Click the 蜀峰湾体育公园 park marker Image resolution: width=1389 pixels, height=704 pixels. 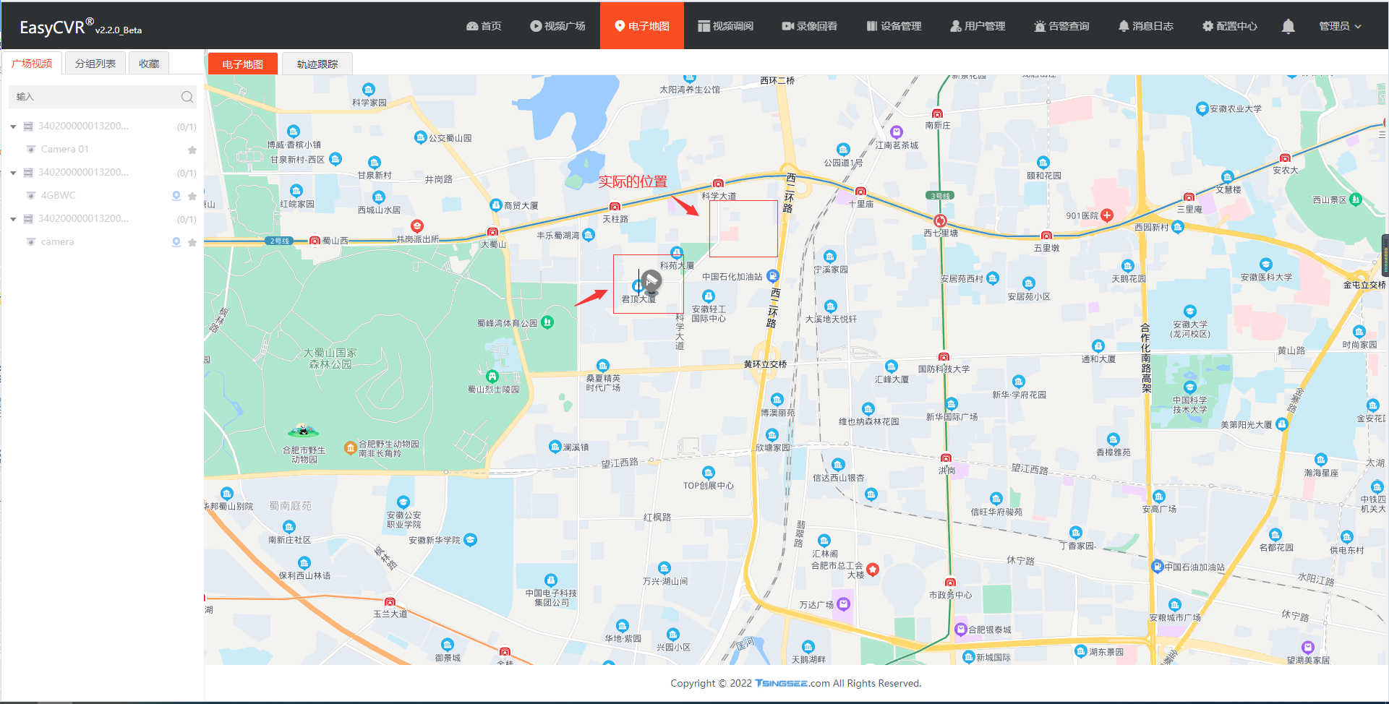click(547, 322)
